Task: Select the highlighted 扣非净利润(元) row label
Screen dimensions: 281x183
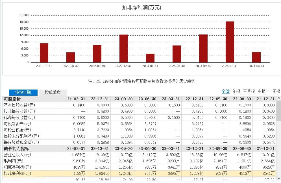Action: [18, 173]
